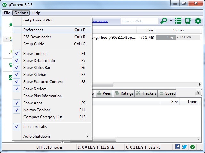Toggle Show Devices option
Viewport: 205px width, 153px height.
click(x=52, y=89)
